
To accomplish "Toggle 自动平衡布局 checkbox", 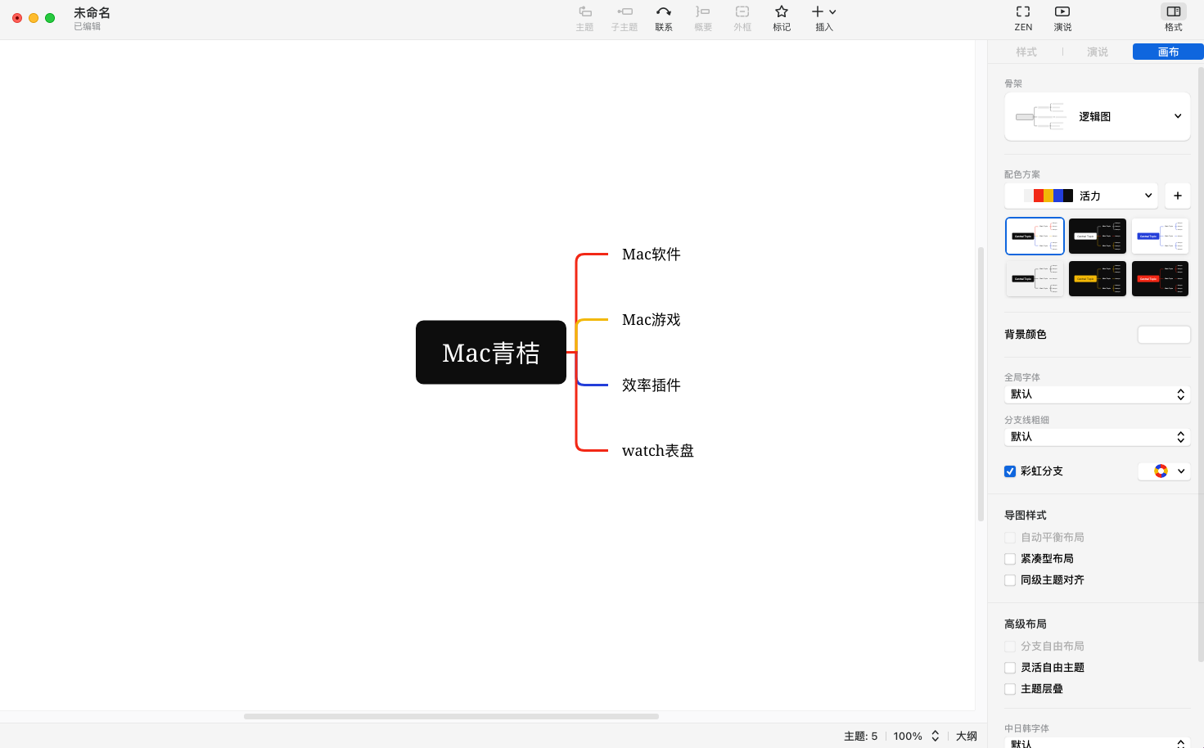I will (1010, 538).
